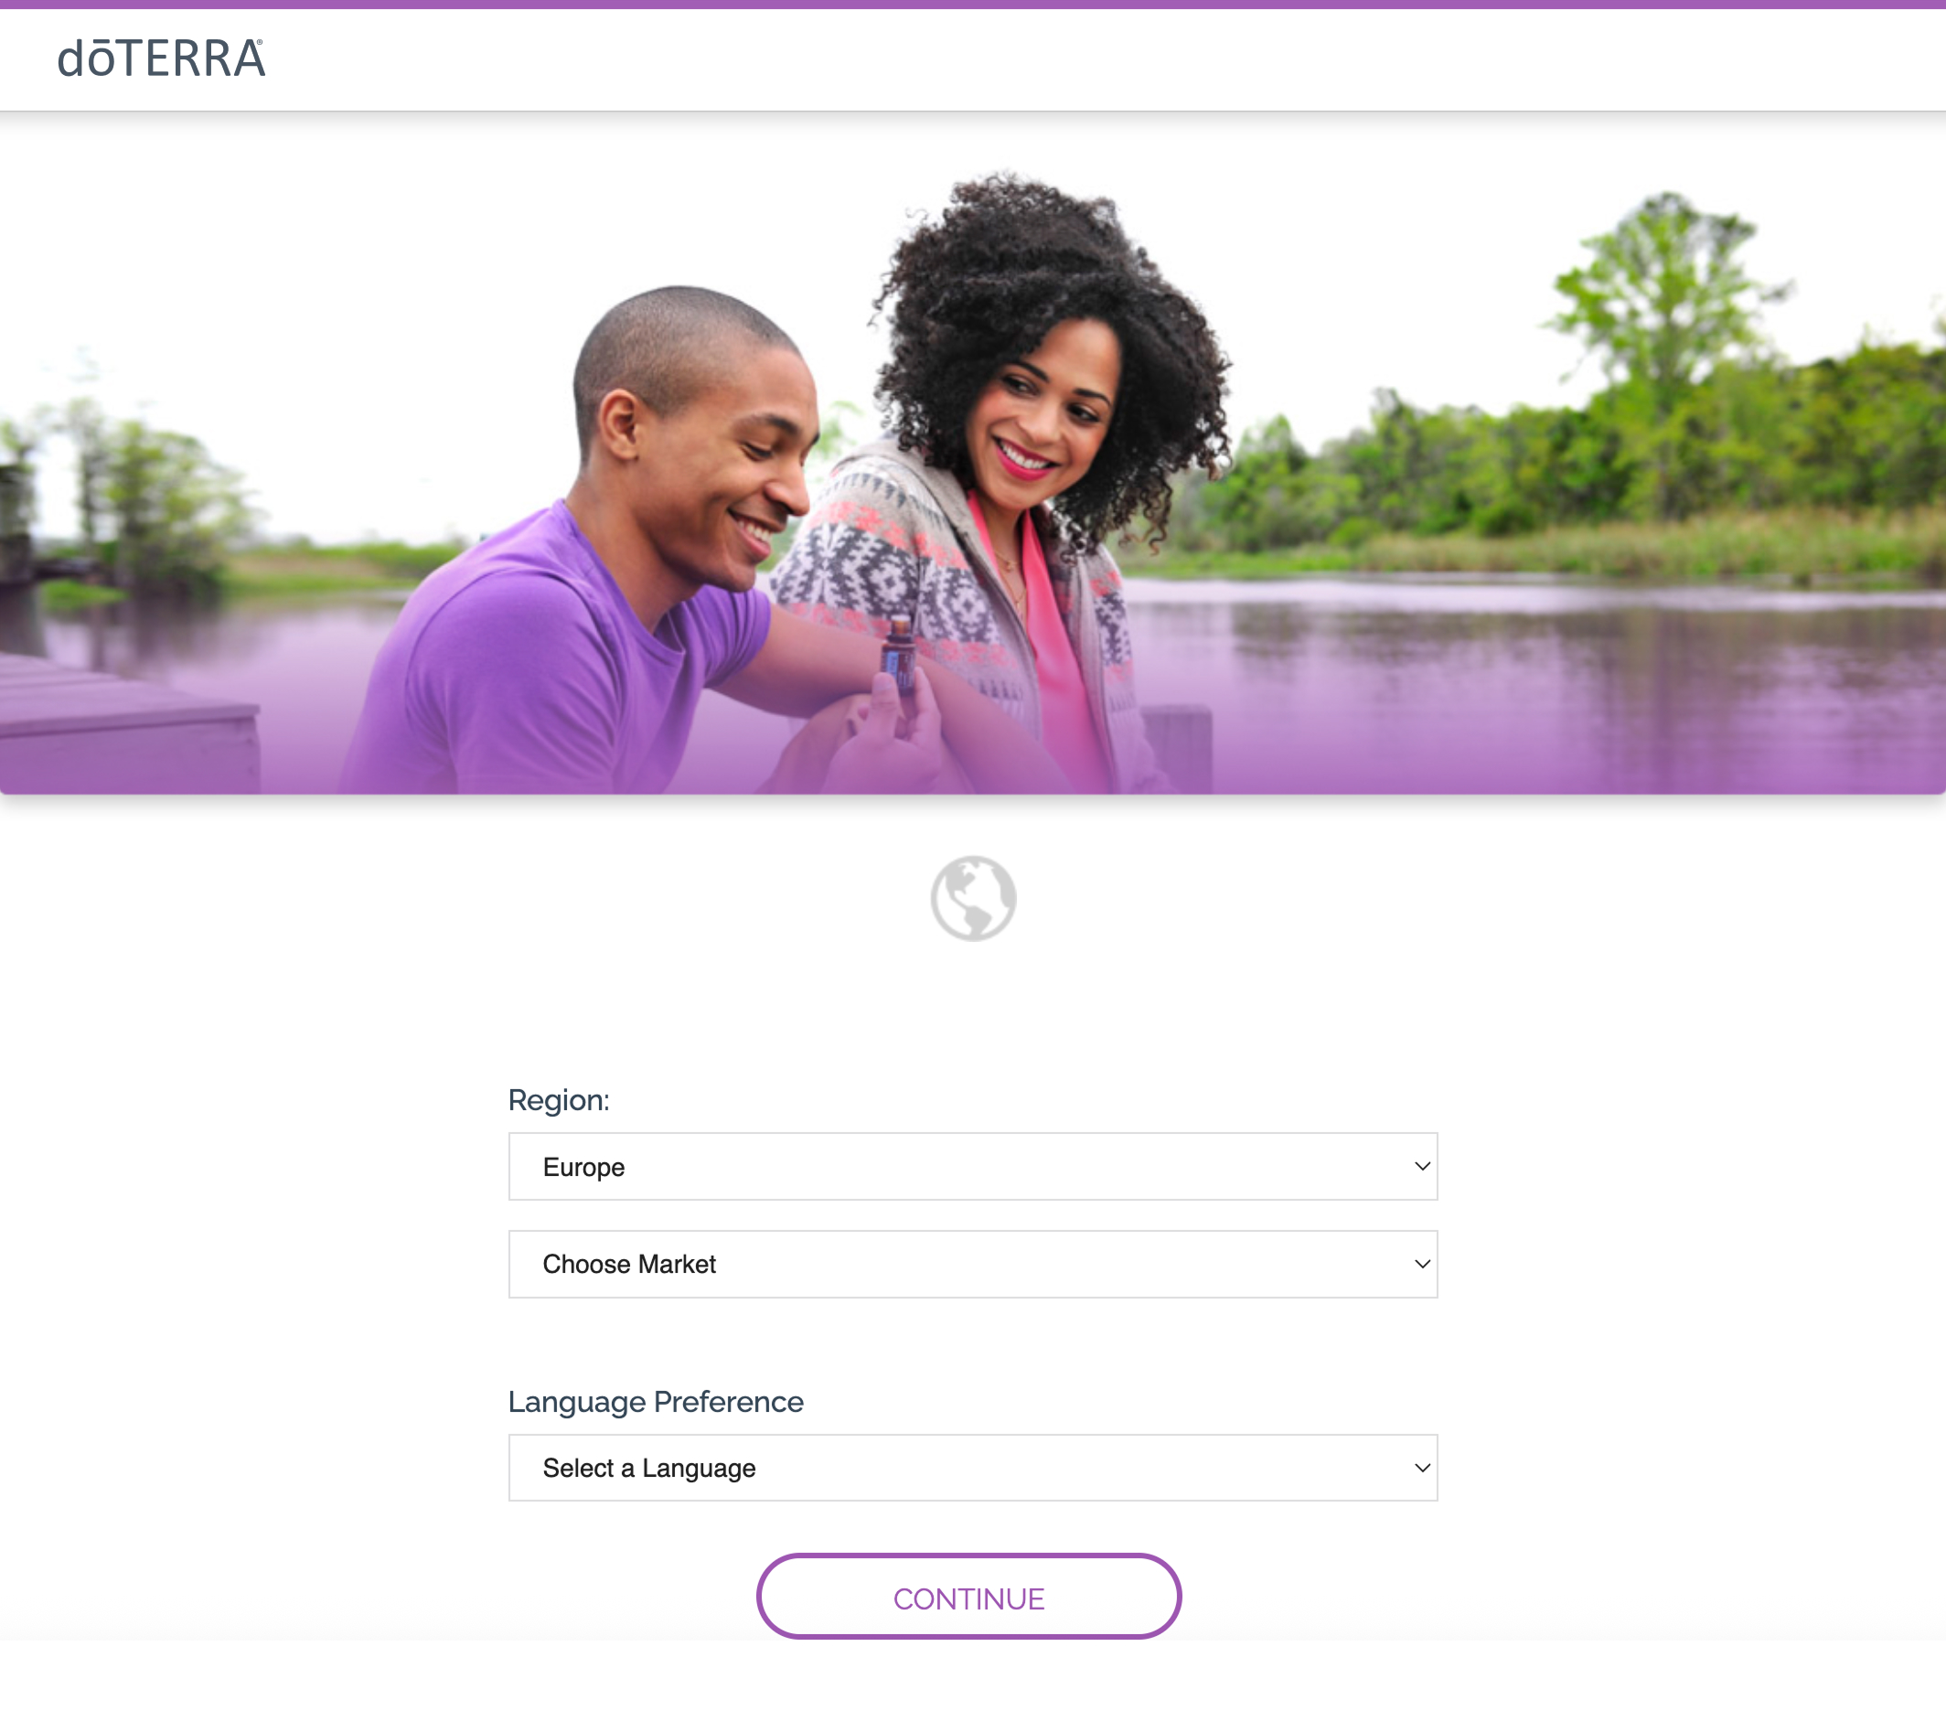Click the Region: label text
The height and width of the screenshot is (1732, 1946).
coord(559,1100)
